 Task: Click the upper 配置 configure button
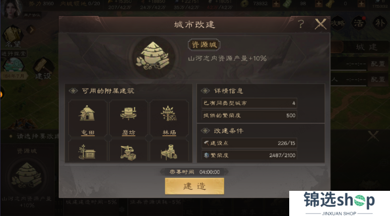[x=378, y=64]
